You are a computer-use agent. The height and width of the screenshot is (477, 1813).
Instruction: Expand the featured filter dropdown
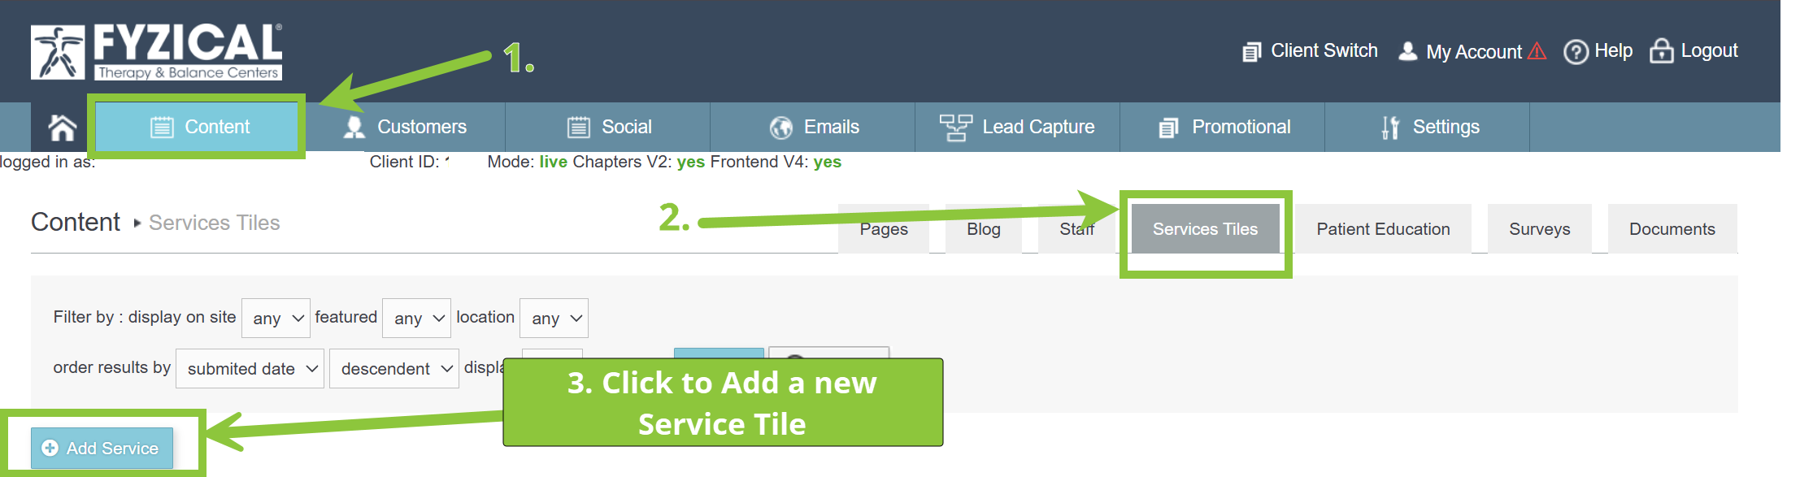pyautogui.click(x=416, y=319)
